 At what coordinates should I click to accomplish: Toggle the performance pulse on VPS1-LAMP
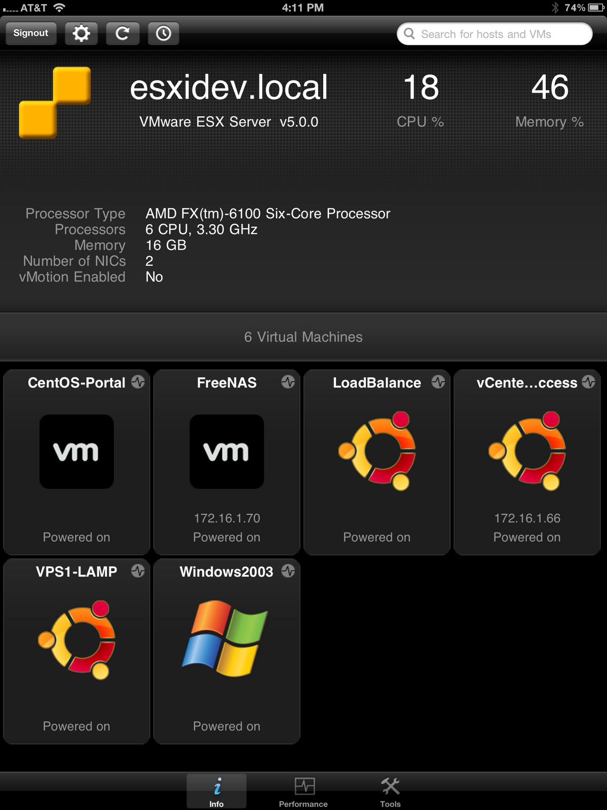(x=138, y=571)
